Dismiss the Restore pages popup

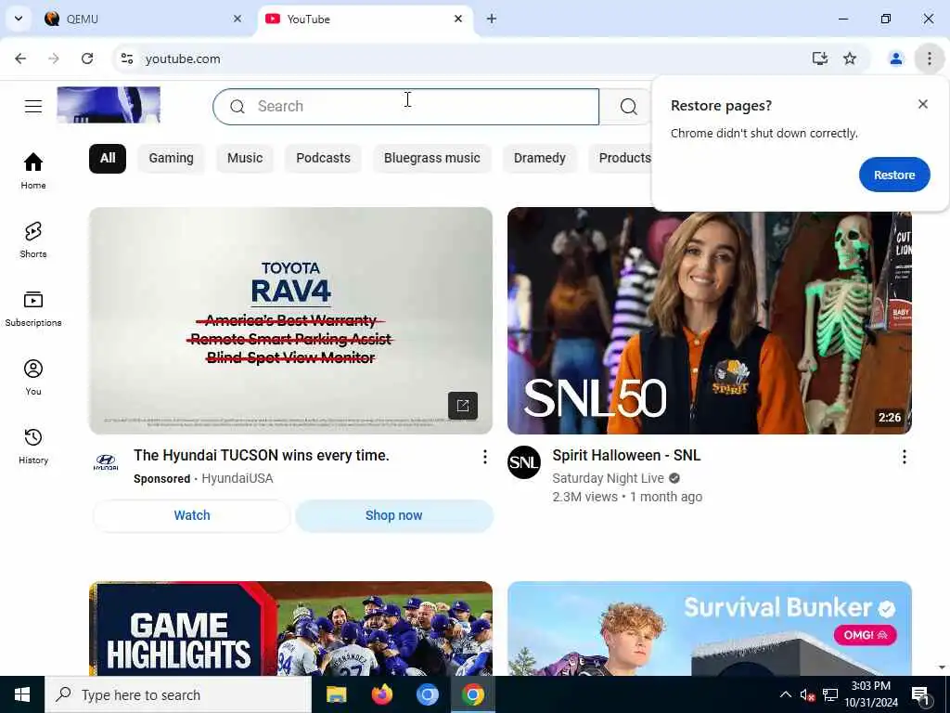pyautogui.click(x=923, y=104)
